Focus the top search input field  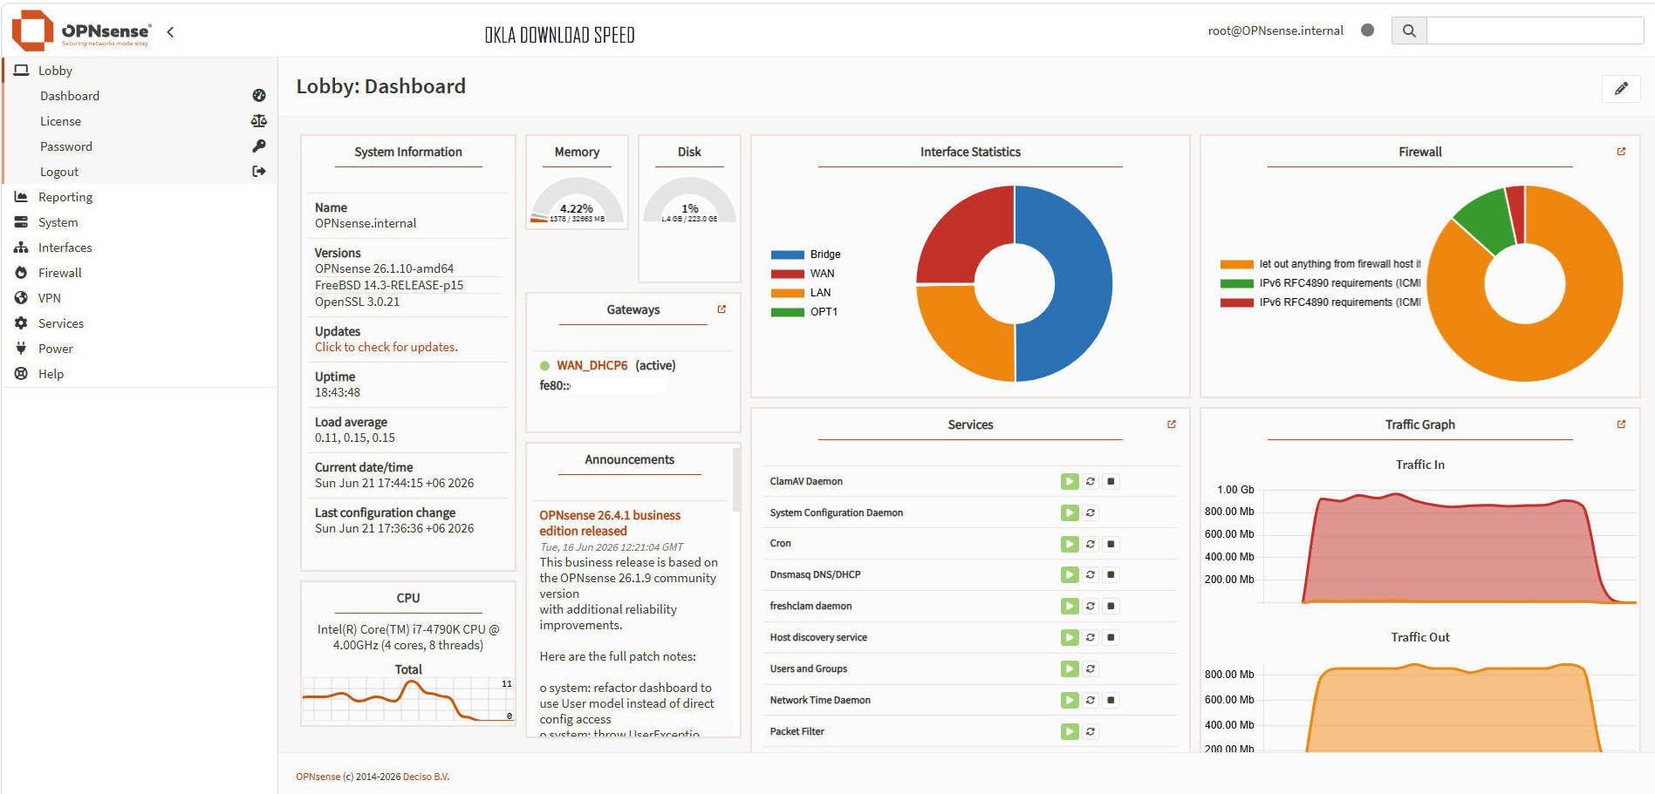pyautogui.click(x=1535, y=31)
